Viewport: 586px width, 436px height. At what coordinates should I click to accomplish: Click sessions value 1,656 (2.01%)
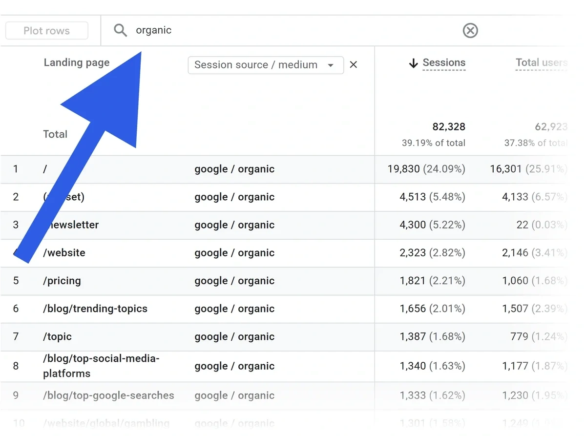[x=432, y=309]
